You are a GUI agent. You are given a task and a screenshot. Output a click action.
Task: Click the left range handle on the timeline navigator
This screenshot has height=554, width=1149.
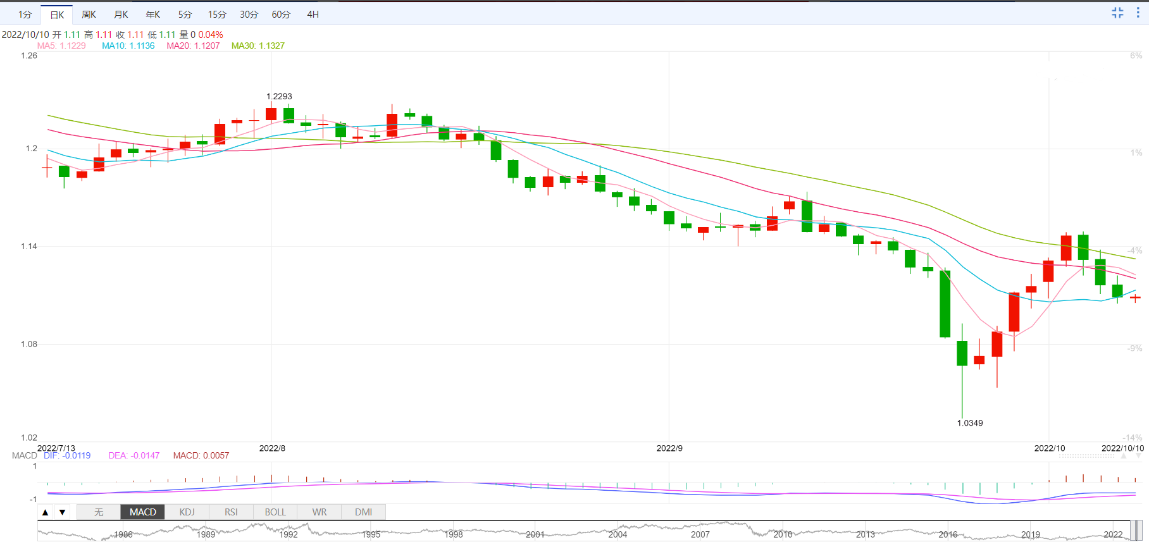click(x=1133, y=531)
